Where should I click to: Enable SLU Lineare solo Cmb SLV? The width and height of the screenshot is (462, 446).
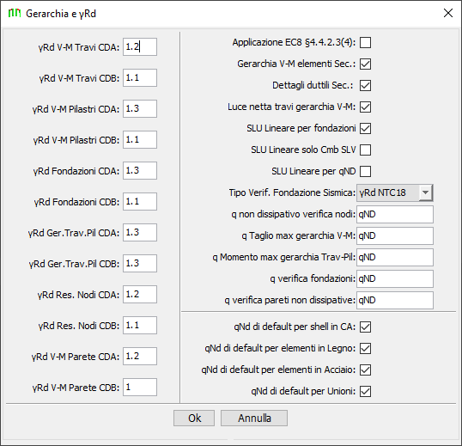(365, 150)
